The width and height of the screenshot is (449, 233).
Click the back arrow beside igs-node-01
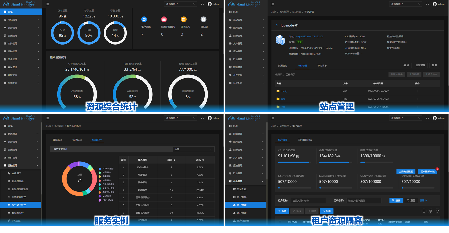pyautogui.click(x=276, y=25)
